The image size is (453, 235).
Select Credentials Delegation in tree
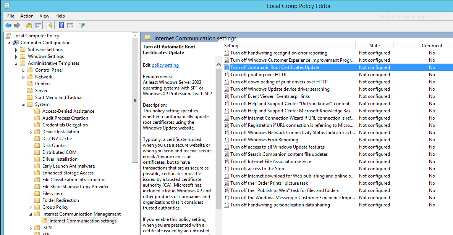tap(65, 125)
